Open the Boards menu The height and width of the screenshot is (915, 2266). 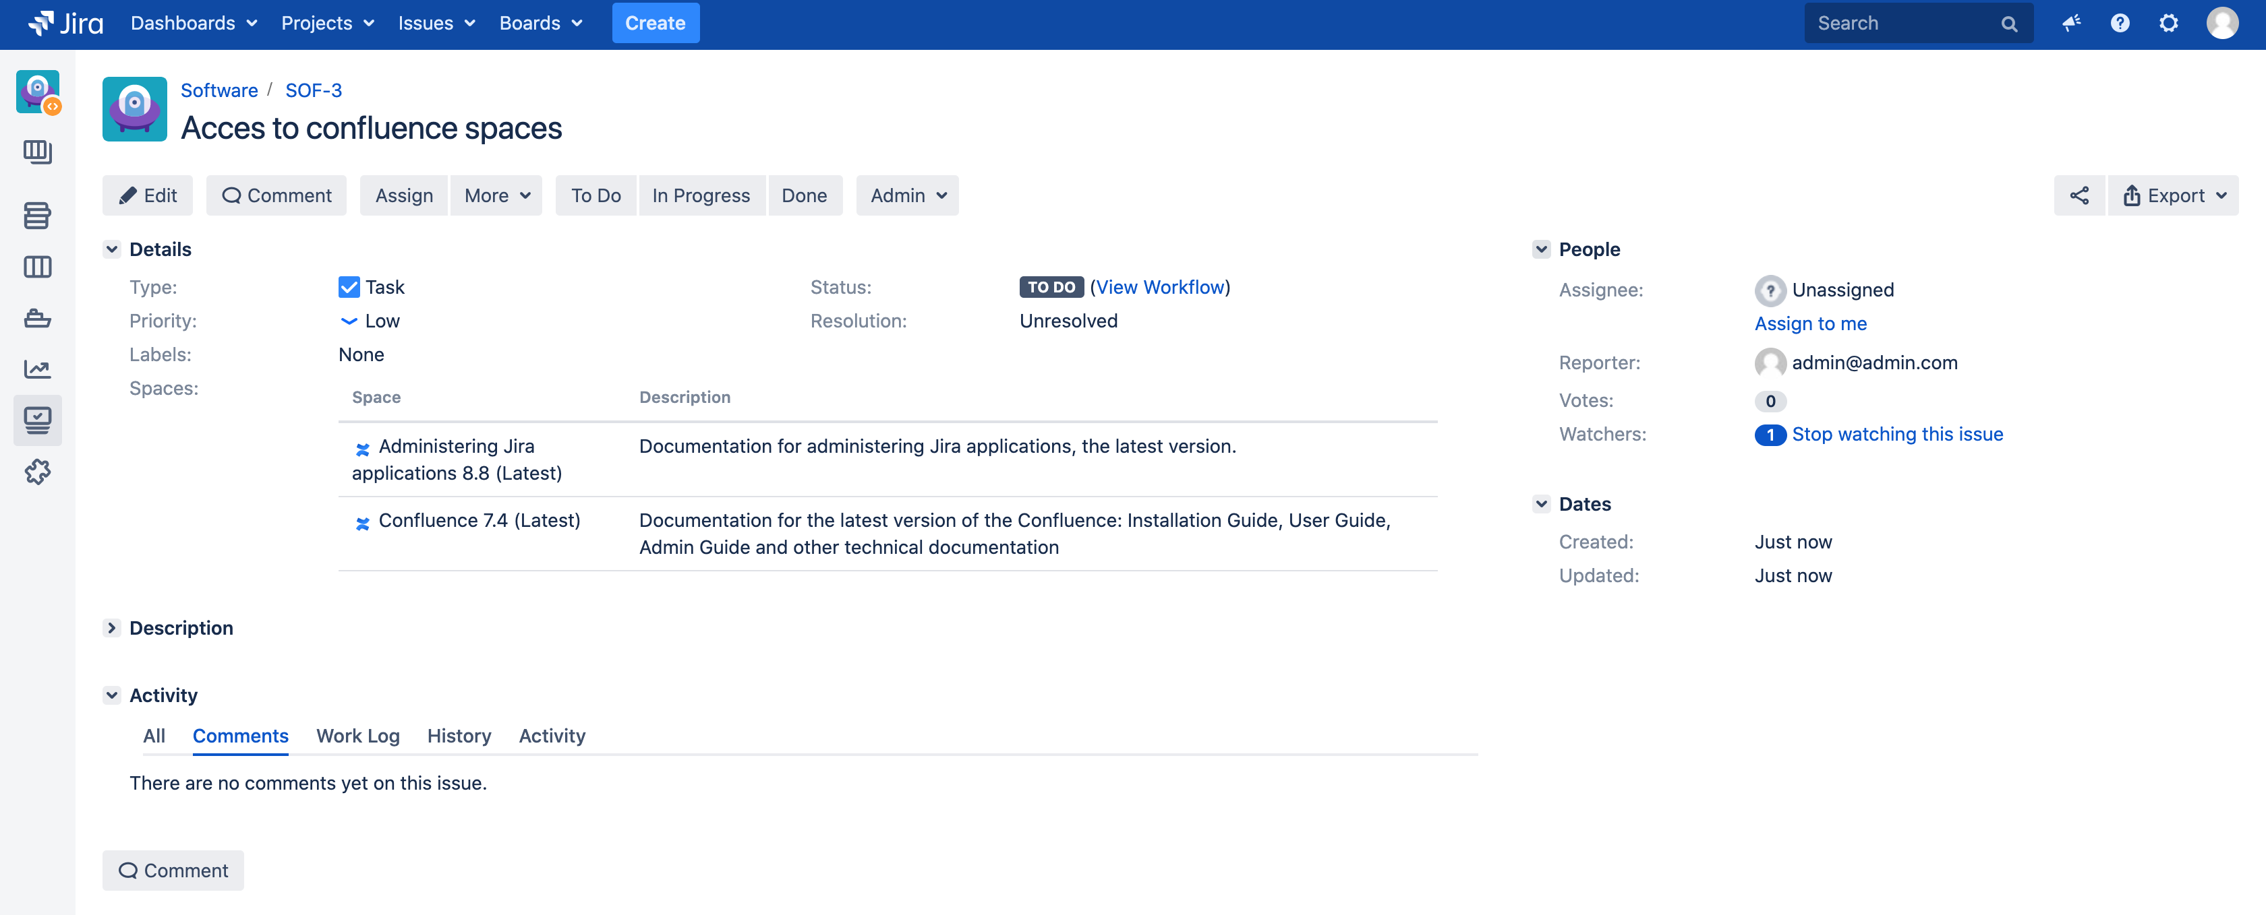tap(540, 23)
